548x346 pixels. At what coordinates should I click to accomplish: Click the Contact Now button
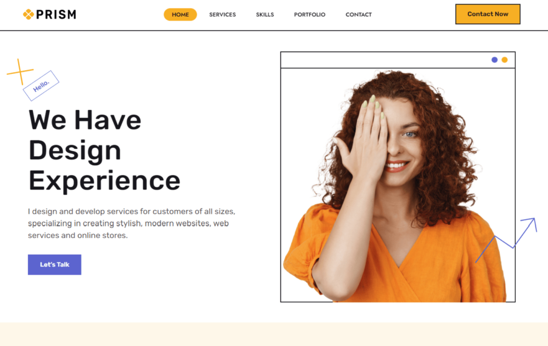click(488, 14)
